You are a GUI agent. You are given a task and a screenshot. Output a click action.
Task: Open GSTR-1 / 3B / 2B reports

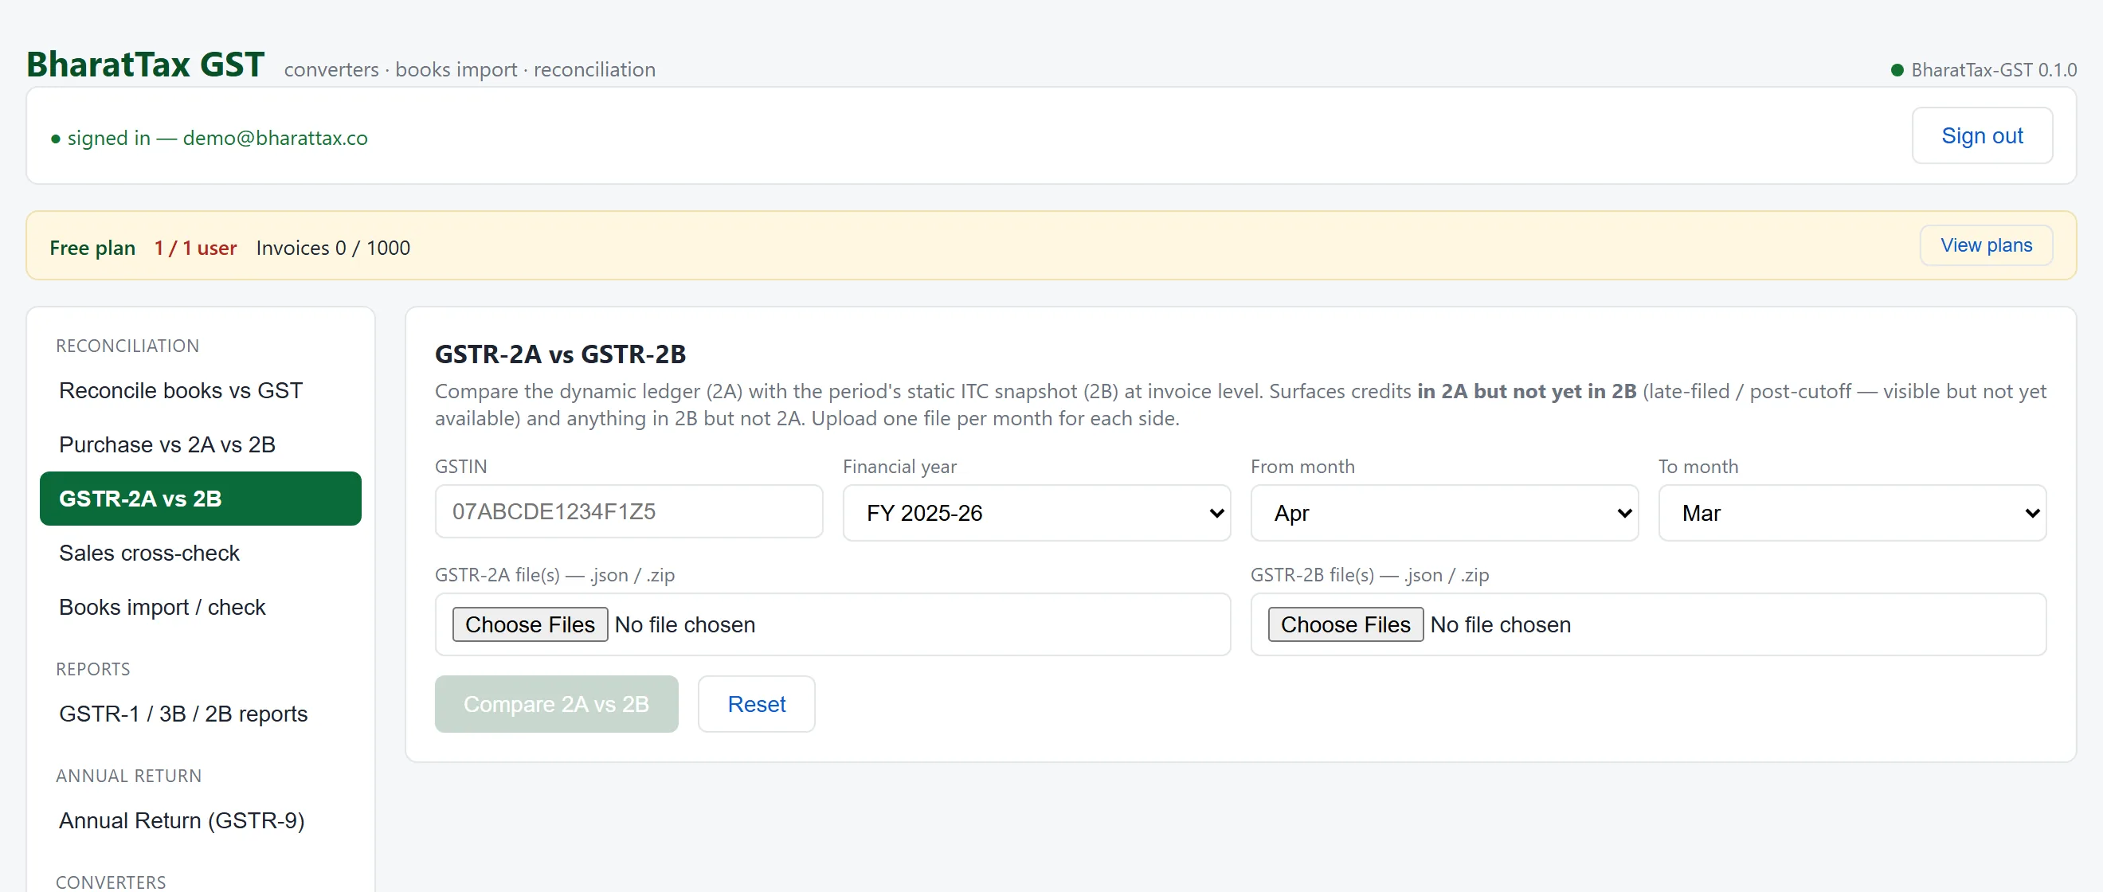pos(200,714)
